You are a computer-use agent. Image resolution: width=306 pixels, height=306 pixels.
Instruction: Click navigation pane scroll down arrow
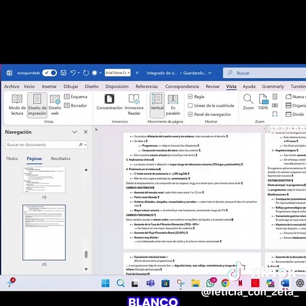[86, 269]
